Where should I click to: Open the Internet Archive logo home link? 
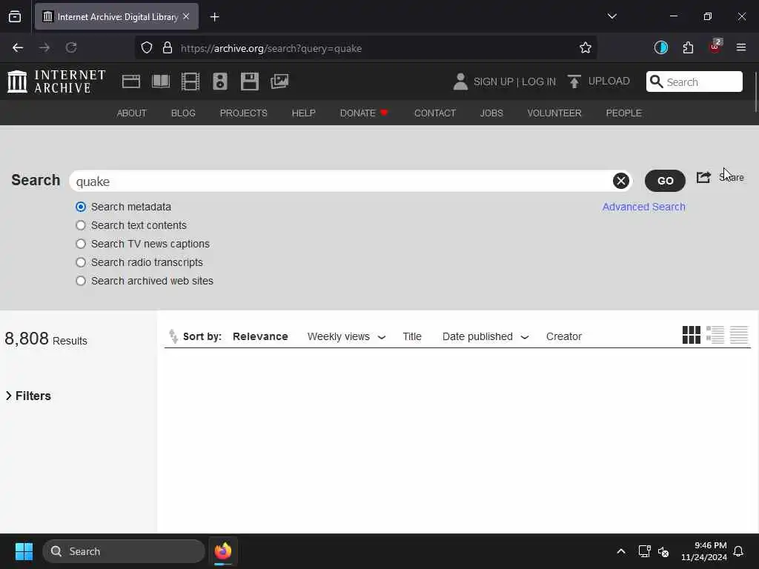pyautogui.click(x=56, y=81)
